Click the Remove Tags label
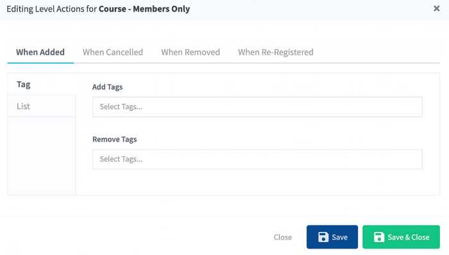The height and width of the screenshot is (255, 449). tap(115, 139)
